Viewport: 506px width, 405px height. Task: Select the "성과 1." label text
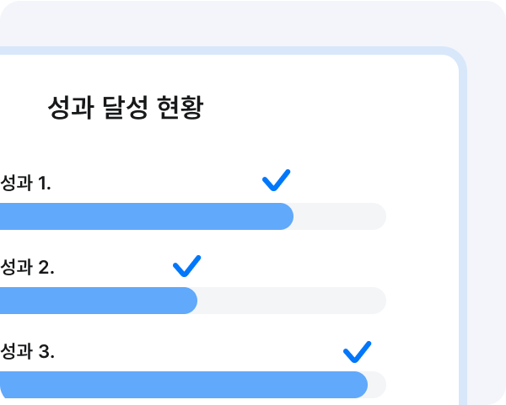pos(25,183)
